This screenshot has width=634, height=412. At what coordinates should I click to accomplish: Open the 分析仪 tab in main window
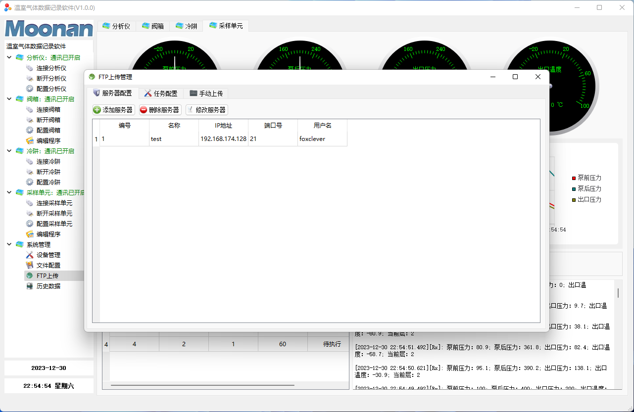(116, 26)
